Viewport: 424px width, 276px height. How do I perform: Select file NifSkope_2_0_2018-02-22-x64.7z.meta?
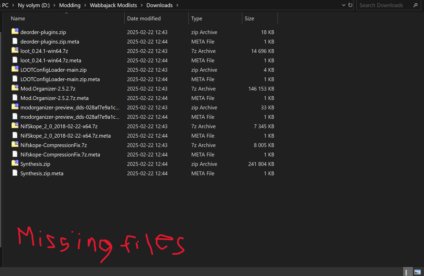(x=66, y=136)
